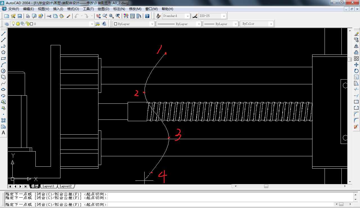Click Zoom Realtime magnifier

(105, 16)
